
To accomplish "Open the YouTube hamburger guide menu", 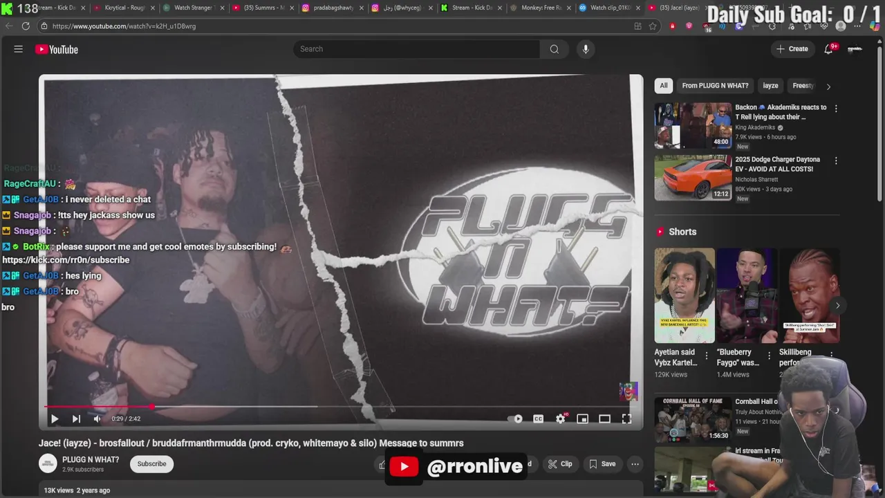I will click(19, 49).
